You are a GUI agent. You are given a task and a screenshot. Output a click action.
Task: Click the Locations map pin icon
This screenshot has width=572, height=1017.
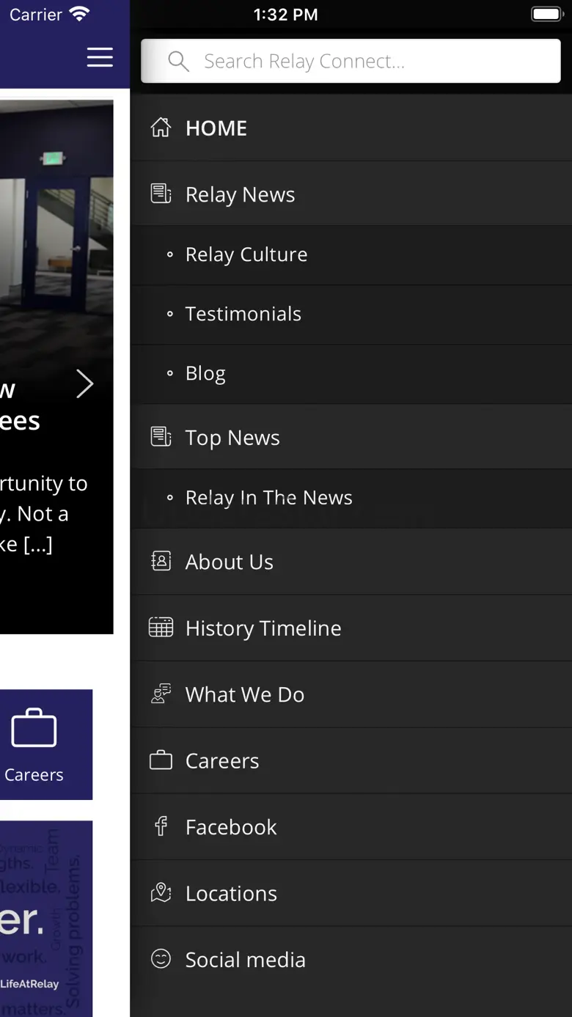point(161,892)
